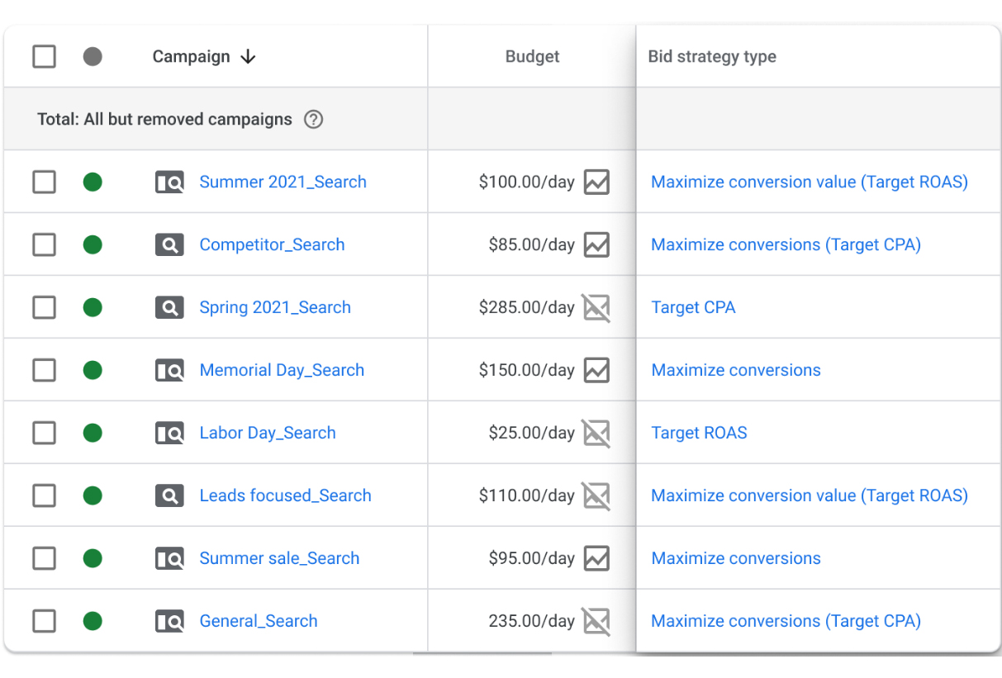This screenshot has height=678, width=1002.
Task: Click green status dot for Memorial Day_Search
Action: (93, 370)
